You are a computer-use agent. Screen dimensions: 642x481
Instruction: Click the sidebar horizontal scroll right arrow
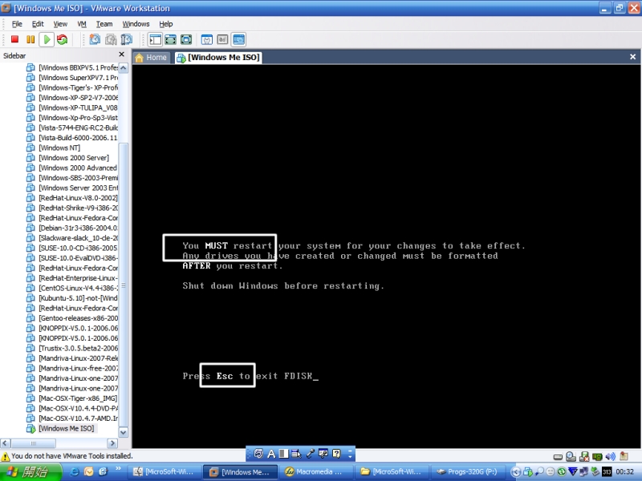coord(112,443)
